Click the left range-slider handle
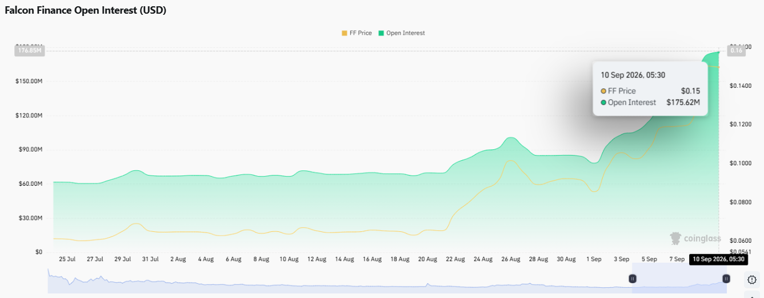This screenshot has width=764, height=298. (633, 279)
